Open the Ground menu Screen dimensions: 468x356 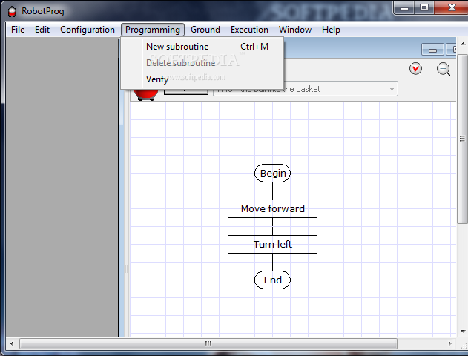(205, 30)
